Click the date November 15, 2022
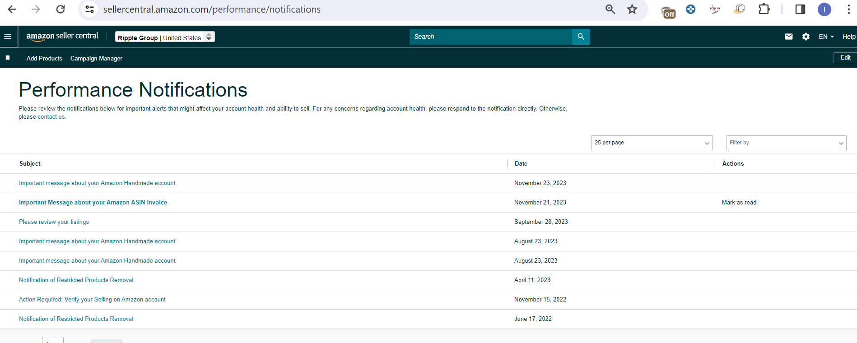Image resolution: width=857 pixels, height=343 pixels. point(540,300)
